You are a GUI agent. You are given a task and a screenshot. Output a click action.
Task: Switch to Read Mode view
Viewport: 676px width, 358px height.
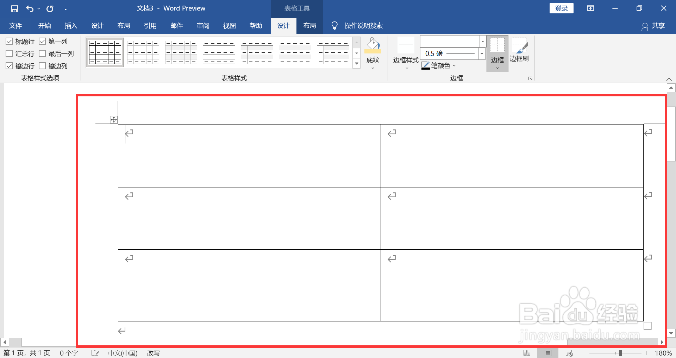tap(527, 353)
